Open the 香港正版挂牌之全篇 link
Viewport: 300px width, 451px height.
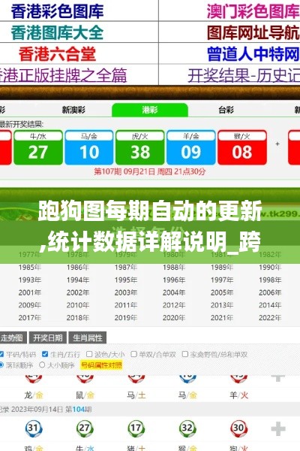(63, 75)
